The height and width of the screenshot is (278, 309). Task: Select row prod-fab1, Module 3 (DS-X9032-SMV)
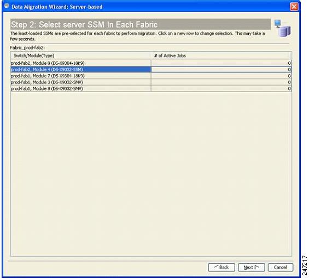coord(151,82)
